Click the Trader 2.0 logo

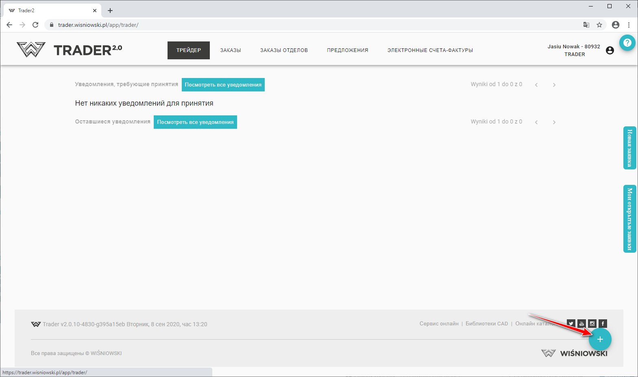coord(70,50)
